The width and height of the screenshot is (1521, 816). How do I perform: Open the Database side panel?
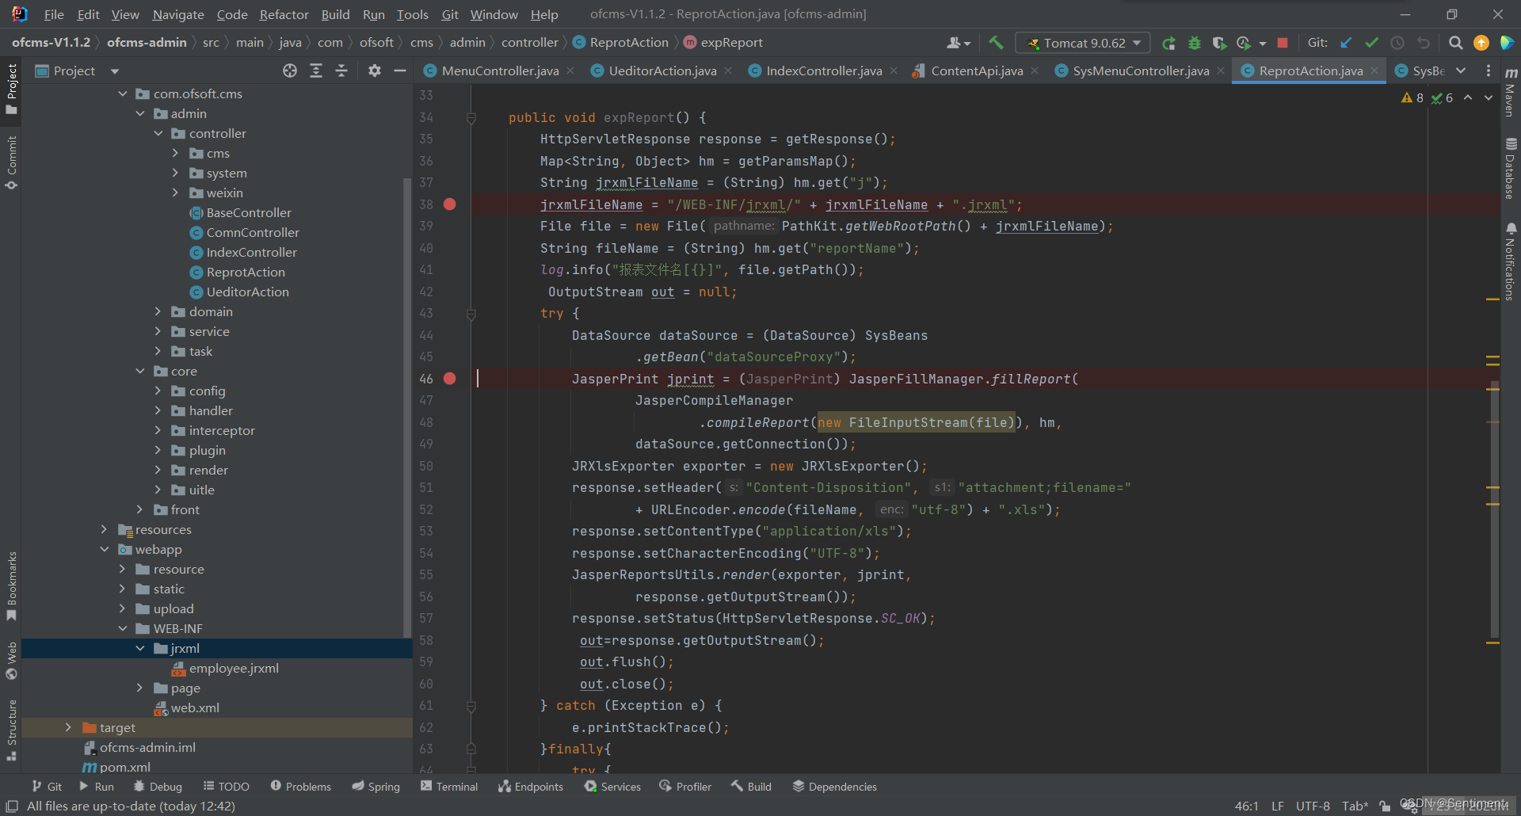[1511, 169]
